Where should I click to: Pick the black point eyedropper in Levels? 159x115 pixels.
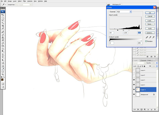pos(147,37)
